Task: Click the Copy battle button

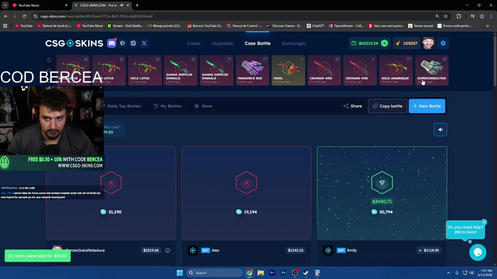Action: [388, 106]
